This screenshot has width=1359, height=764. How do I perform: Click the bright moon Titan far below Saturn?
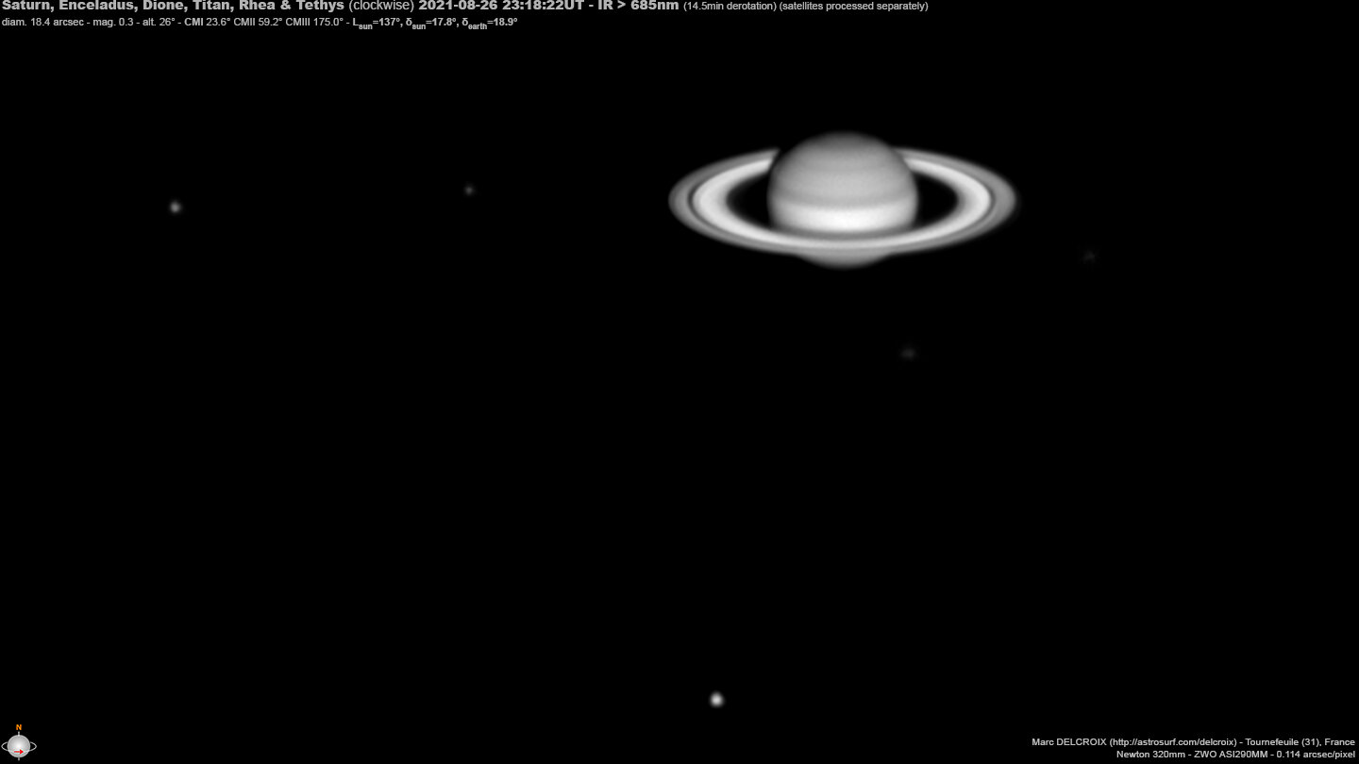pos(716,699)
